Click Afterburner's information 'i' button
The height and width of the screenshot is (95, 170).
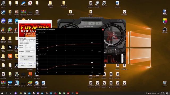coord(99,23)
